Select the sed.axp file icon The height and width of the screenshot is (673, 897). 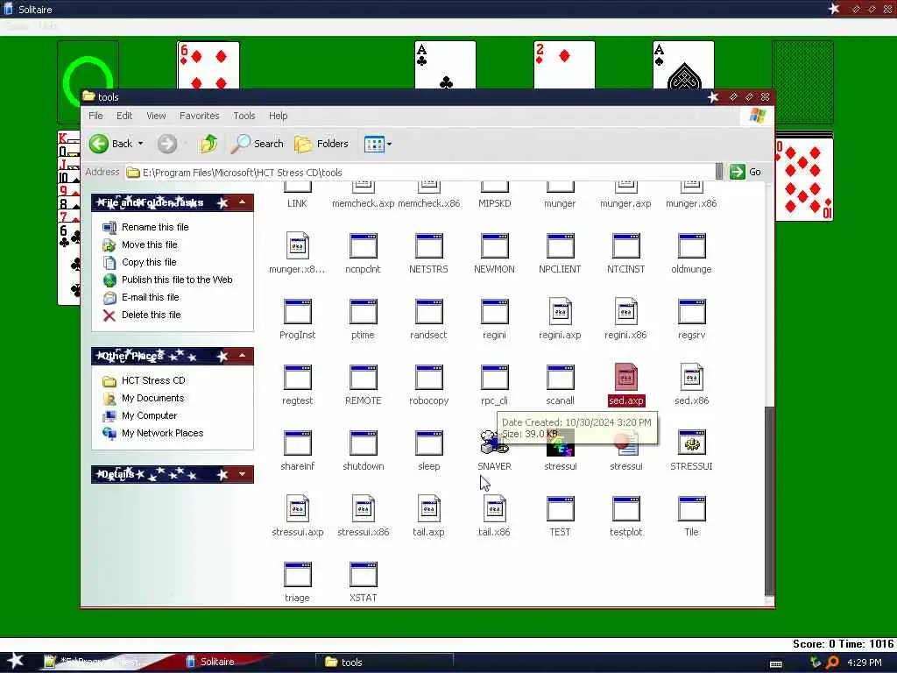(x=625, y=377)
